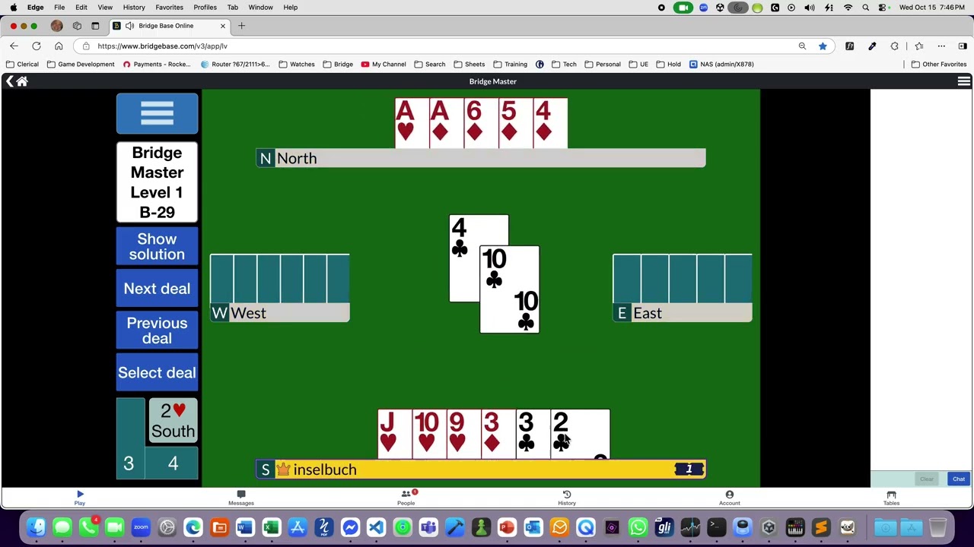Open the Training bookmarks folder
This screenshot has height=547, width=974.
tap(511, 65)
